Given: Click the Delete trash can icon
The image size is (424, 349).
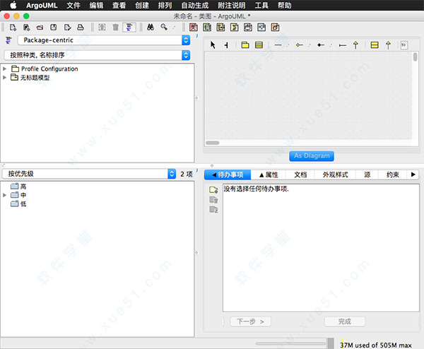Looking at the screenshot, I should [115, 28].
